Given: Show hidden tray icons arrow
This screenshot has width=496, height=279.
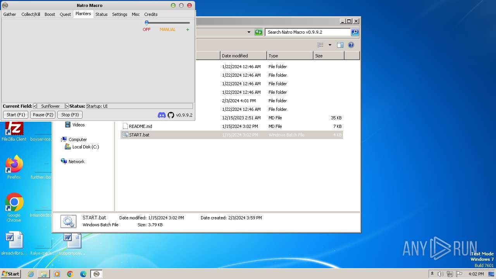Looking at the screenshot, I should (432, 274).
